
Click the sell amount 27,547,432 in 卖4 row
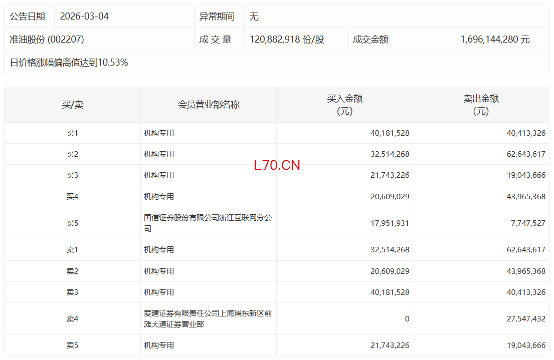coord(526,319)
